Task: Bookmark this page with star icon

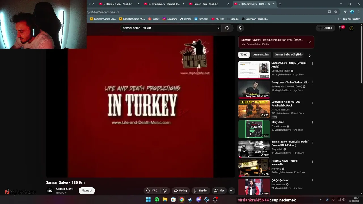Action: tap(336, 12)
